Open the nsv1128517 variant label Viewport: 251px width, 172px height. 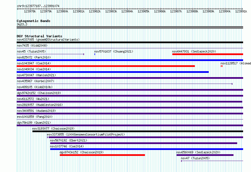pyautogui.click(x=236, y=63)
